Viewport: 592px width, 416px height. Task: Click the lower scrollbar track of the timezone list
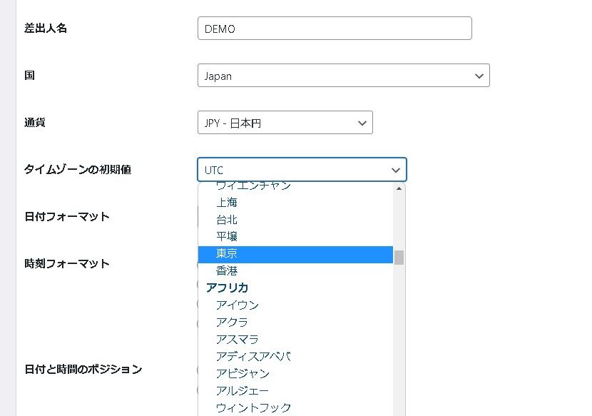point(399,343)
